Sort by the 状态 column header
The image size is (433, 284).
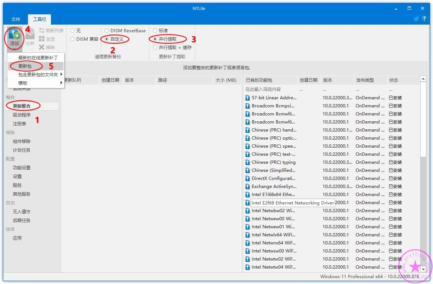(403, 80)
